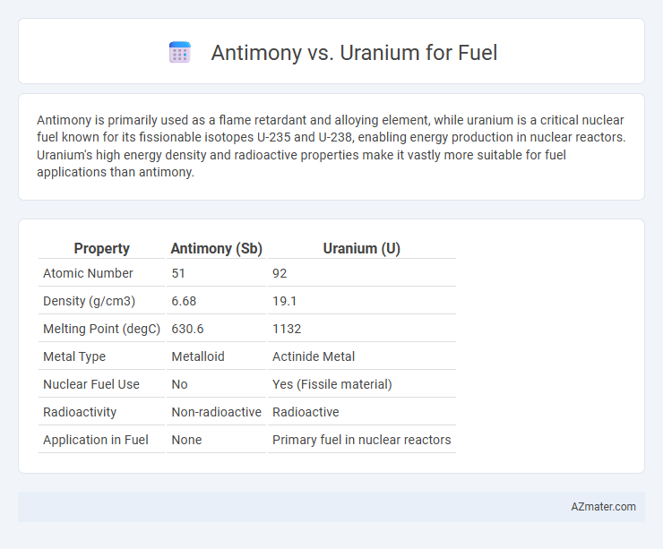Click the introductory paragraph about antimony and uranium

(x=331, y=146)
